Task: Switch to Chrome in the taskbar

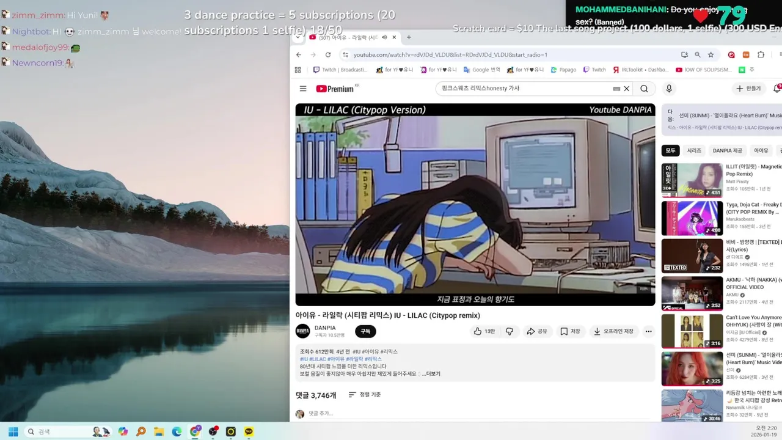Action: pos(195,431)
